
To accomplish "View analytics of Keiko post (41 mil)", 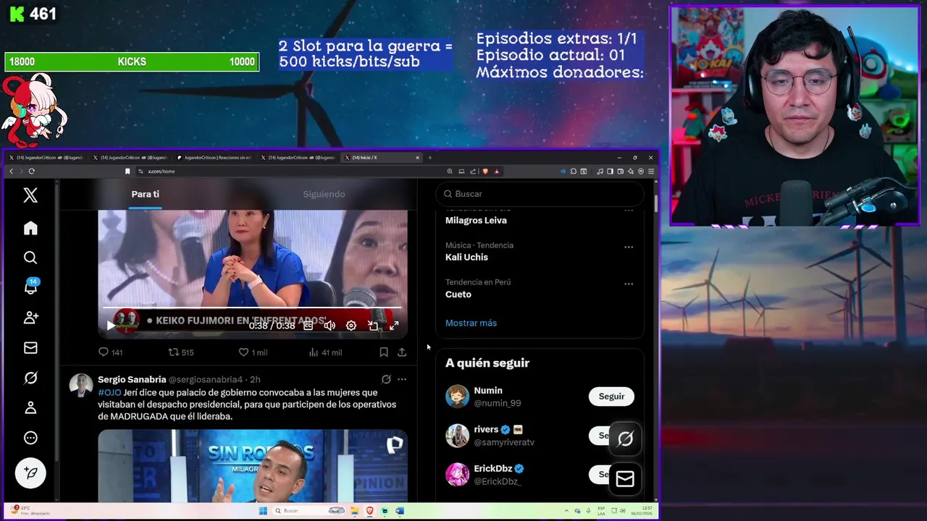I will point(325,352).
